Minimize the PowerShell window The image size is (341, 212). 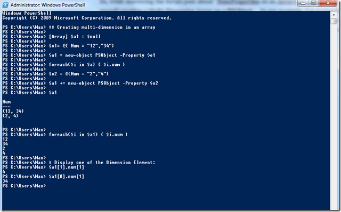point(303,3)
